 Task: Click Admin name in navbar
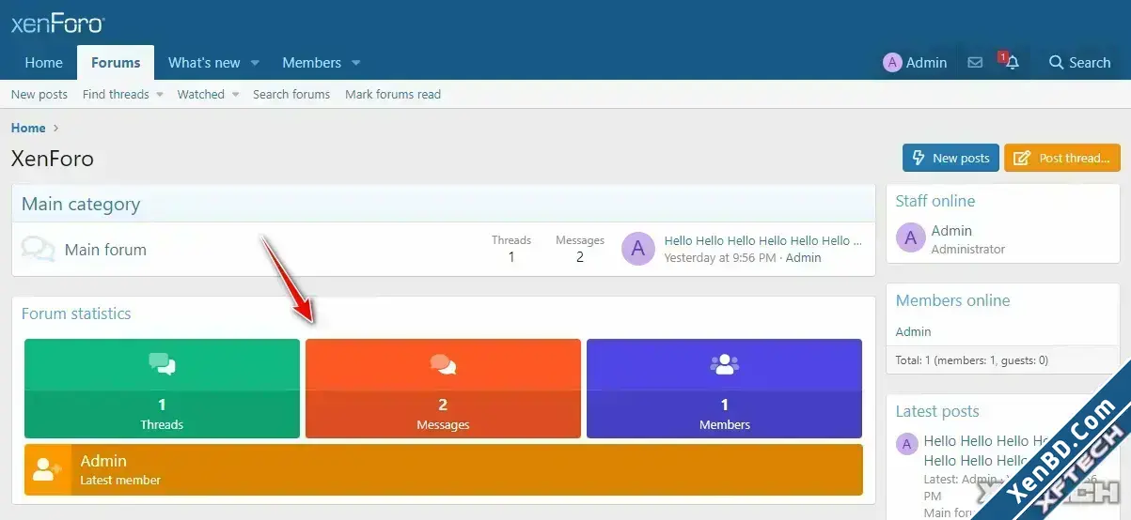click(x=926, y=63)
